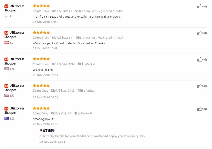212x149 pixels.
Task: Click the 'Wery nice pants' review text
Action: point(69,43)
